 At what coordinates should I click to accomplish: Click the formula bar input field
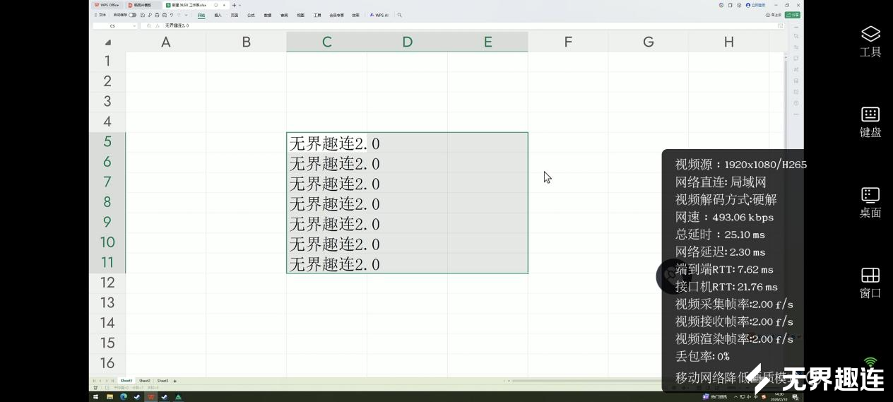tap(459, 26)
